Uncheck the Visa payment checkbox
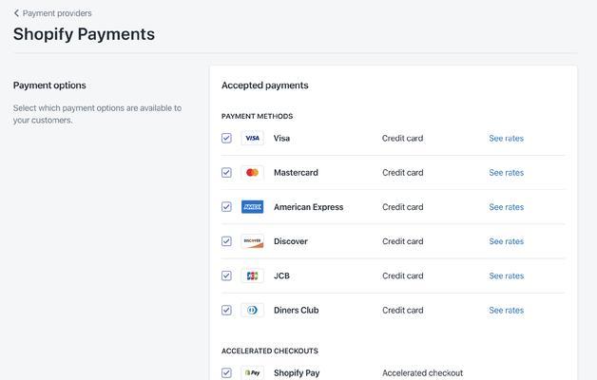The height and width of the screenshot is (380, 597). (x=226, y=138)
